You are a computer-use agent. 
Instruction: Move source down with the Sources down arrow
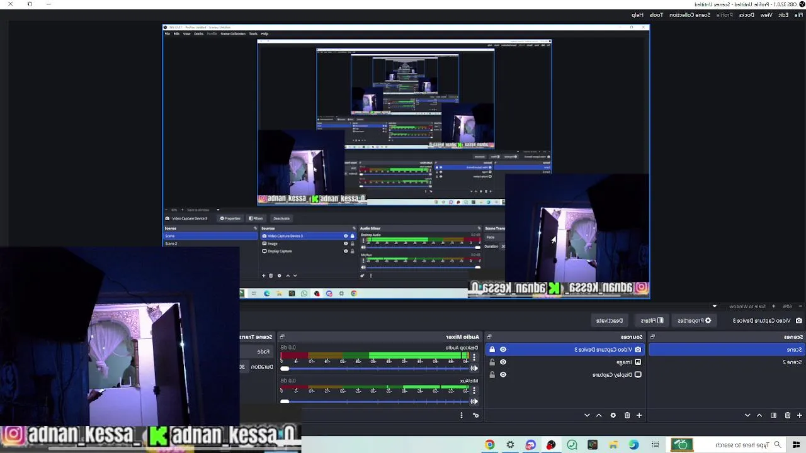(587, 415)
